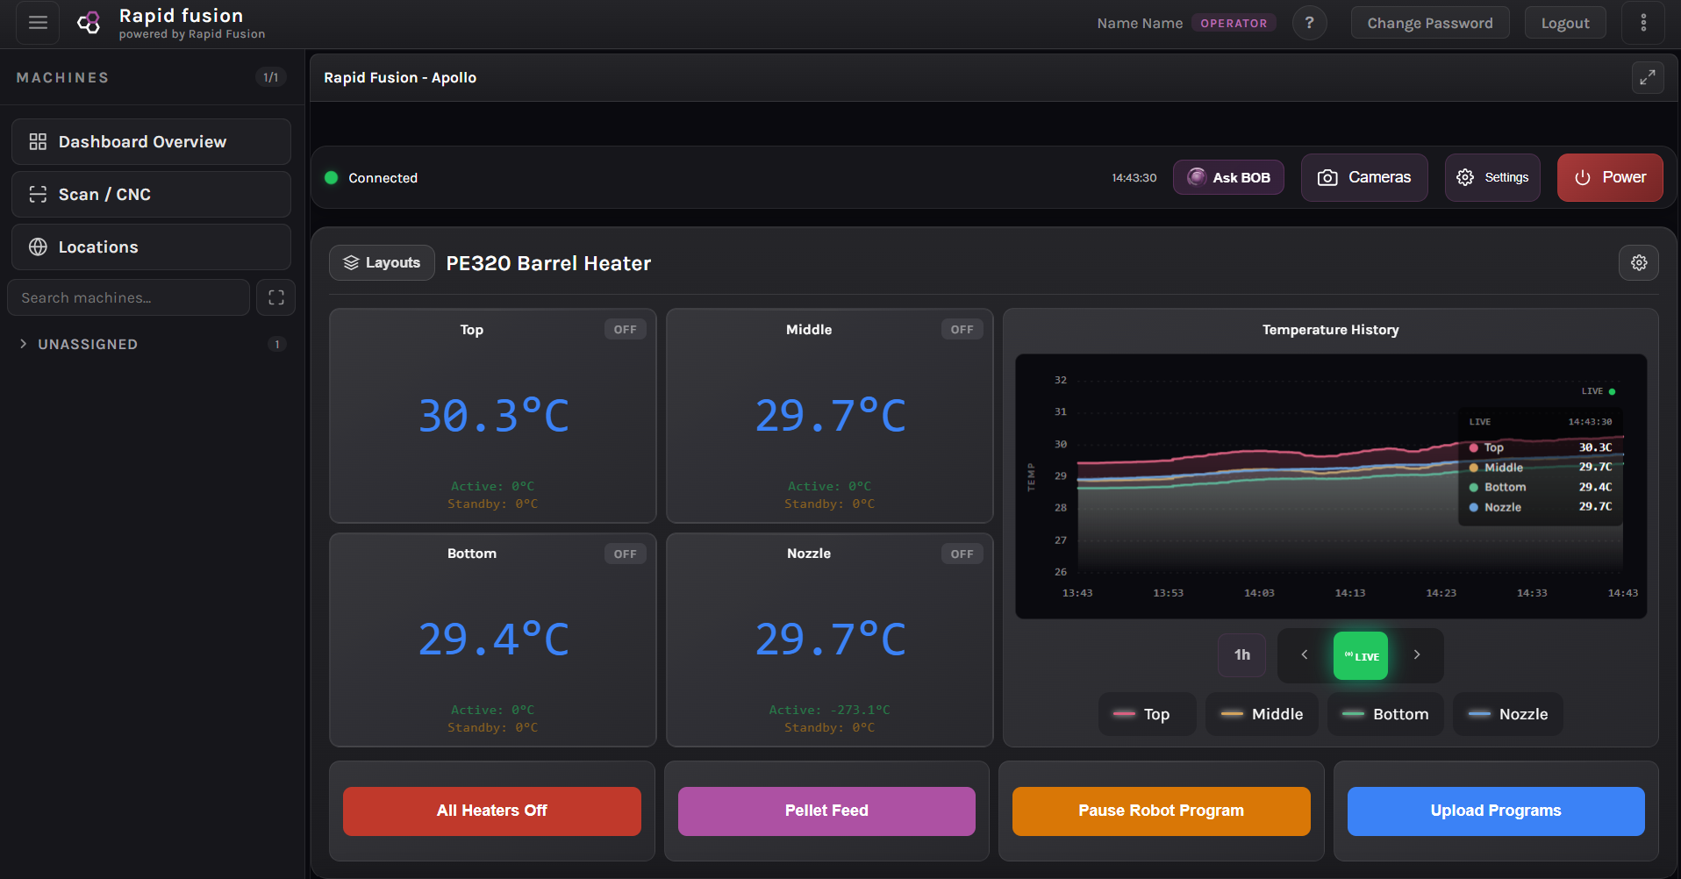Click the Temperature History title
The width and height of the screenshot is (1681, 879).
click(1330, 330)
